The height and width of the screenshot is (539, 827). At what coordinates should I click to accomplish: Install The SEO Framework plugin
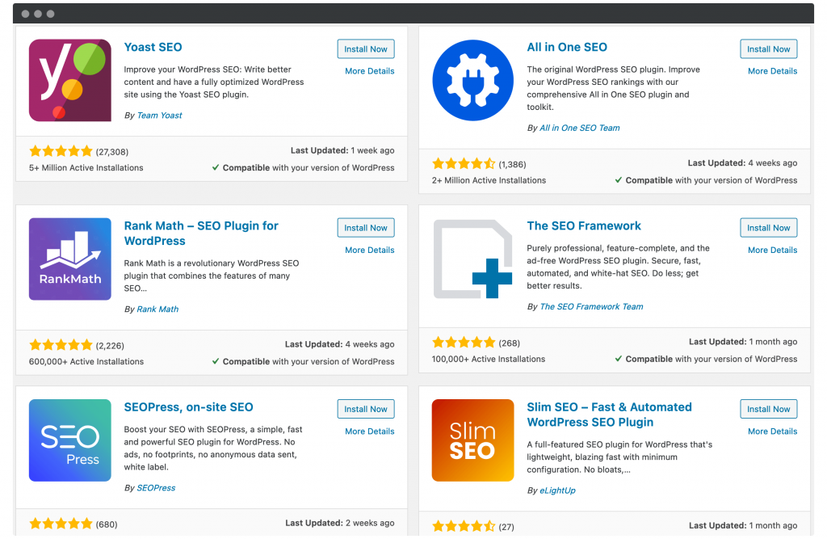click(769, 228)
